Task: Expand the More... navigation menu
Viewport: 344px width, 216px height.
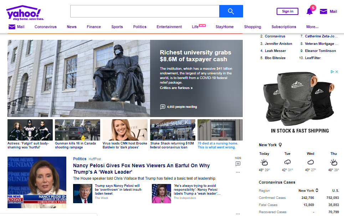Action: pos(312,27)
